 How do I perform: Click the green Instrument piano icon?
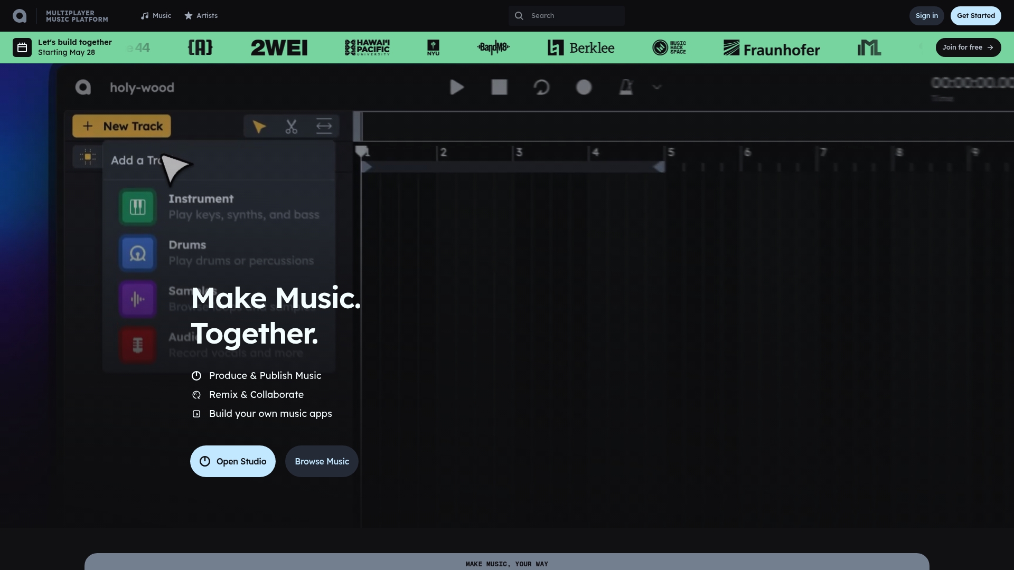[x=138, y=207]
